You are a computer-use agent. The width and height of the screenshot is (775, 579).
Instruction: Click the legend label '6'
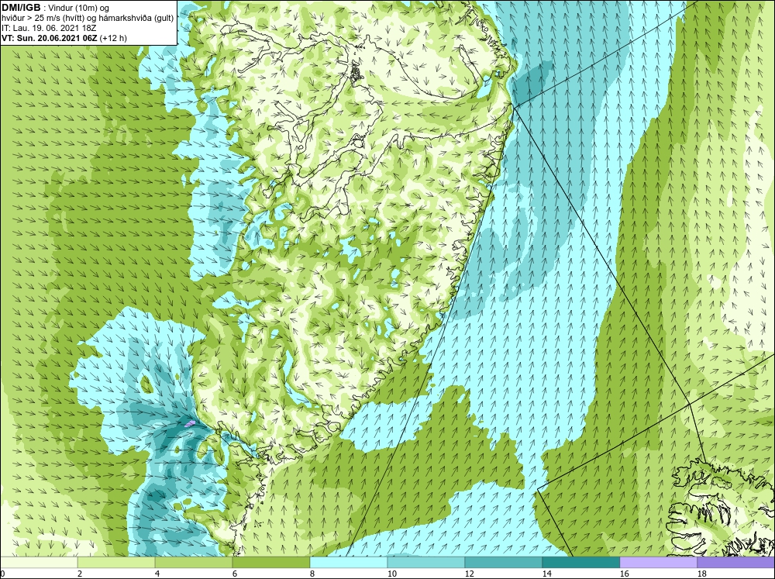coord(235,574)
